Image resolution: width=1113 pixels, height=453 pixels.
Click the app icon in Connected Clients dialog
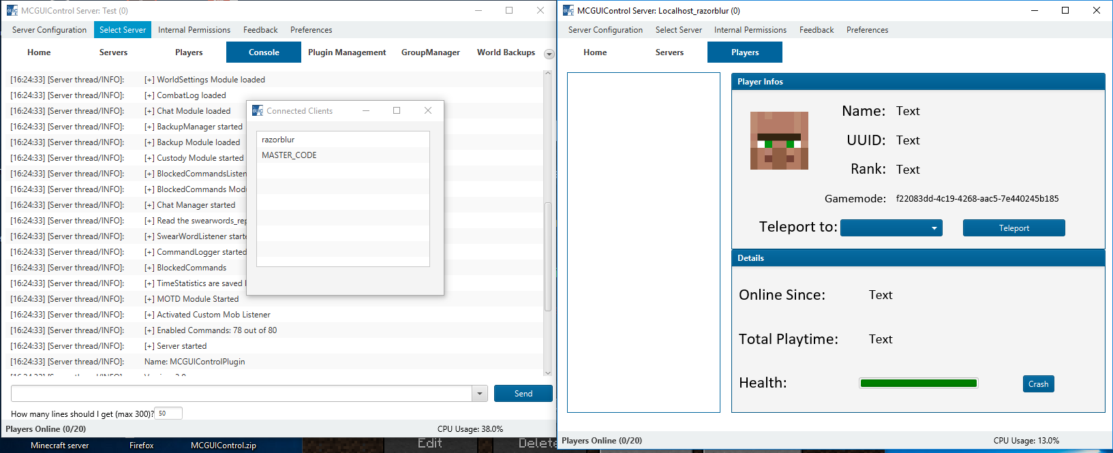257,110
